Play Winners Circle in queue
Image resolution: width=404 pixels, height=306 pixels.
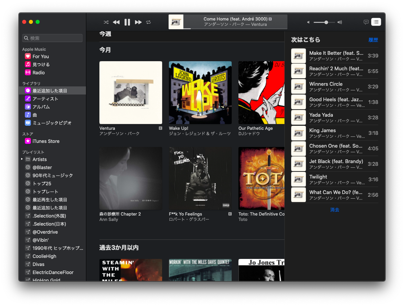pos(334,87)
